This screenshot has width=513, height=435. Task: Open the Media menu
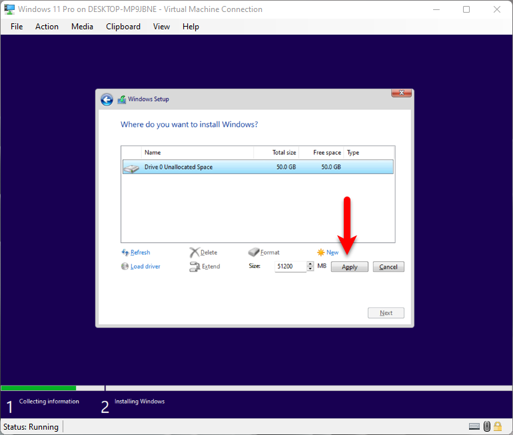pyautogui.click(x=82, y=27)
